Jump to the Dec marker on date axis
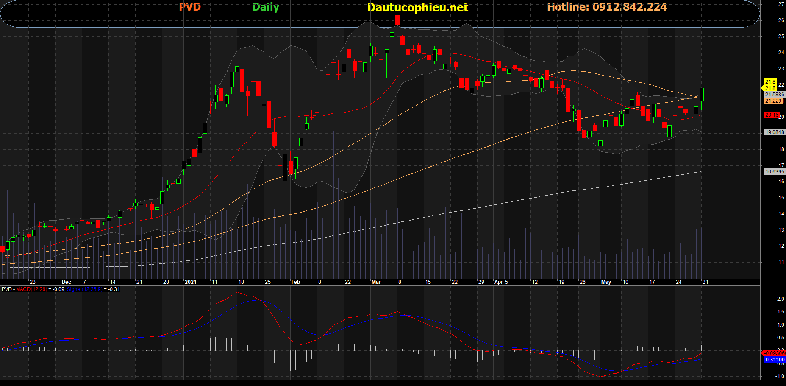 click(66, 282)
